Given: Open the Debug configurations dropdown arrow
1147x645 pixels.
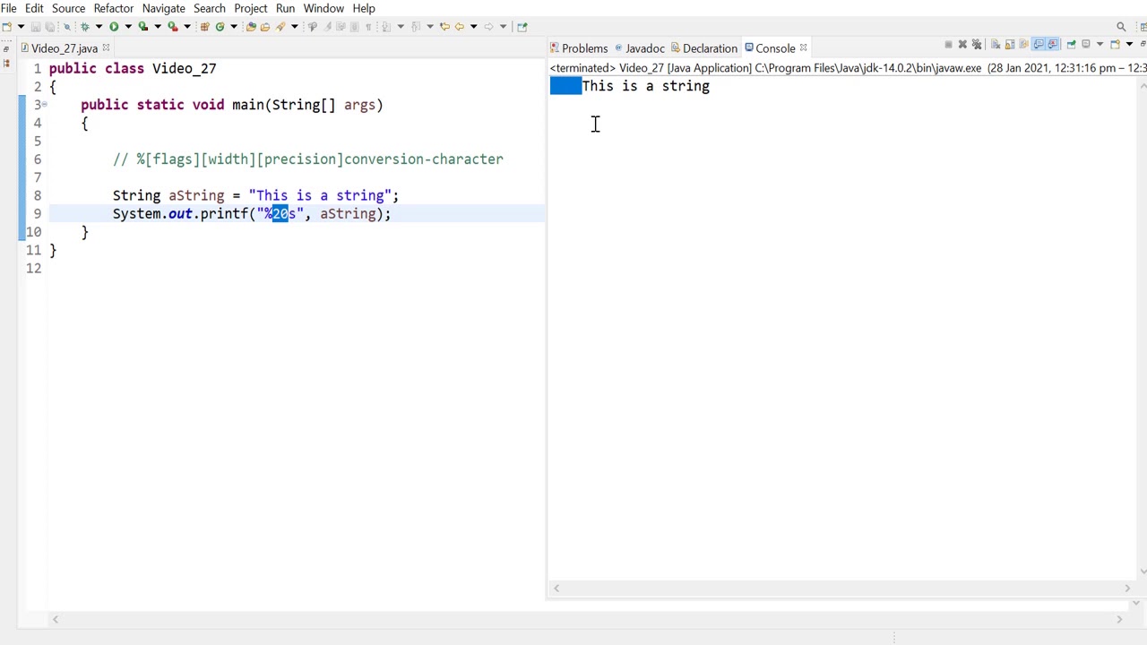Looking at the screenshot, I should click(x=99, y=26).
